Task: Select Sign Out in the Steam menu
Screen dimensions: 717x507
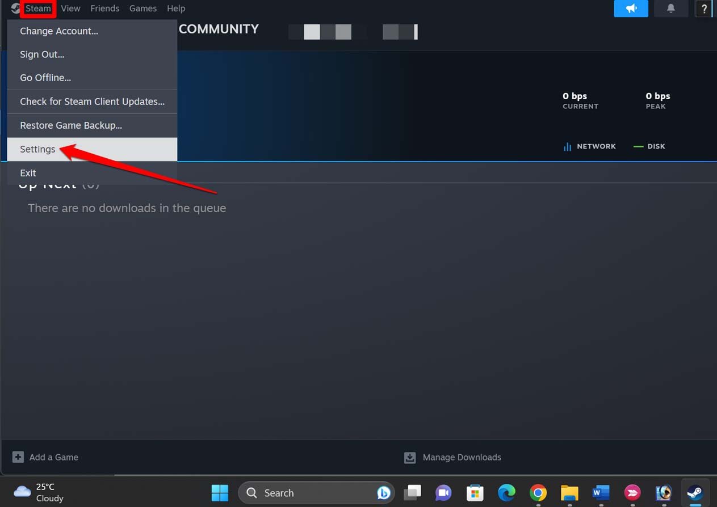Action: click(x=42, y=54)
